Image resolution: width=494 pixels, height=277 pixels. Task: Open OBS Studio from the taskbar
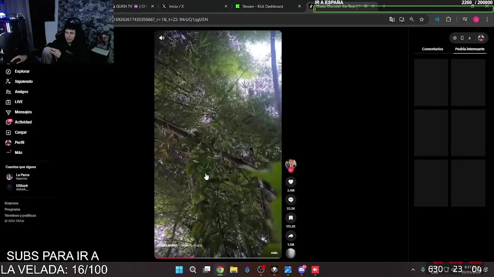point(261,270)
